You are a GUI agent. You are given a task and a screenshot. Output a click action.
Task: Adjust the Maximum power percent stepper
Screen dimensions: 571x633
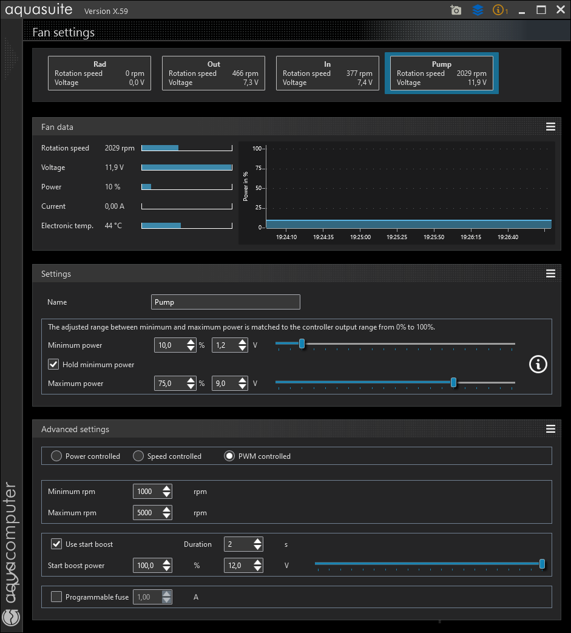191,383
